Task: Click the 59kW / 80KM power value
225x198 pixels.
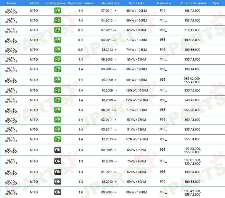Action: [136, 182]
